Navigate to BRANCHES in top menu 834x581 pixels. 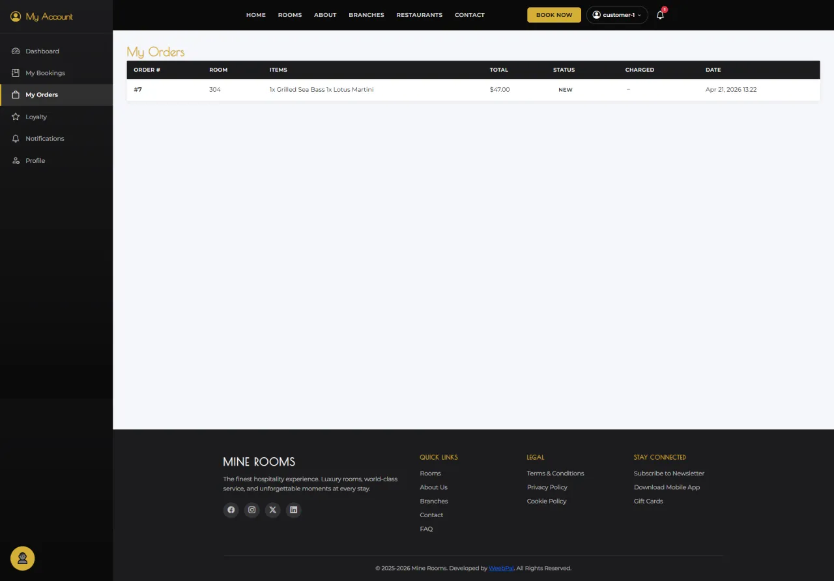366,15
